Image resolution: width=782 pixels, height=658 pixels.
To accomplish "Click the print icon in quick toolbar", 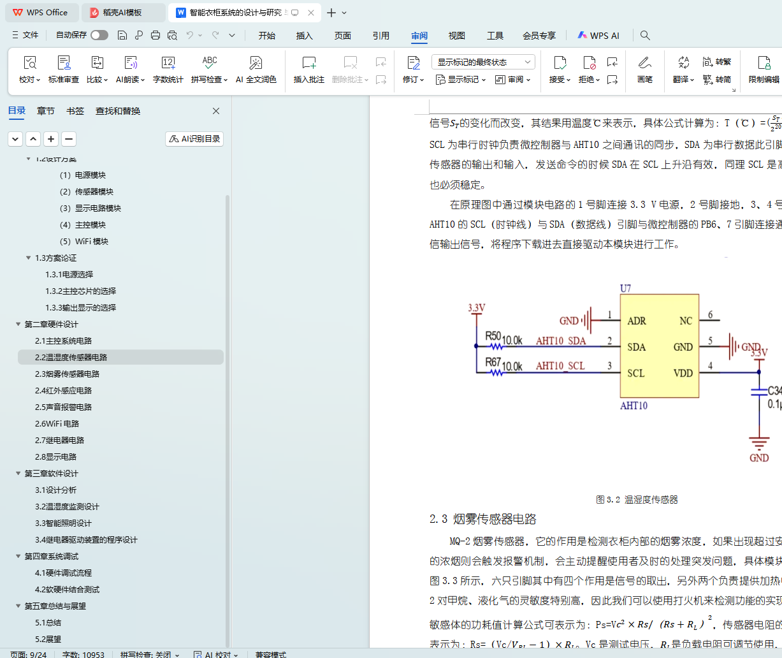I will pos(156,35).
